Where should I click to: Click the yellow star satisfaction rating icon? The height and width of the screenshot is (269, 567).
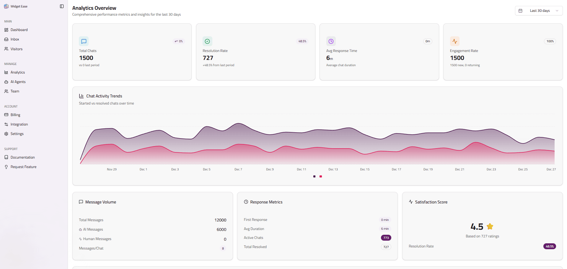490,226
